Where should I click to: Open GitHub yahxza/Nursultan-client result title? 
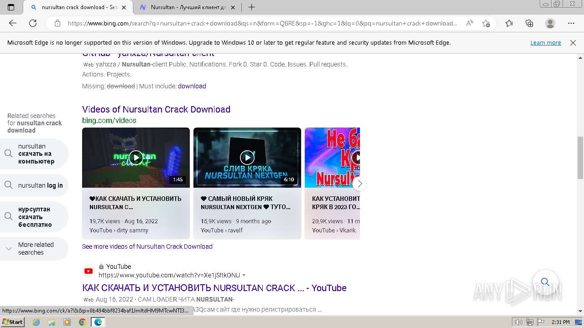point(148,54)
